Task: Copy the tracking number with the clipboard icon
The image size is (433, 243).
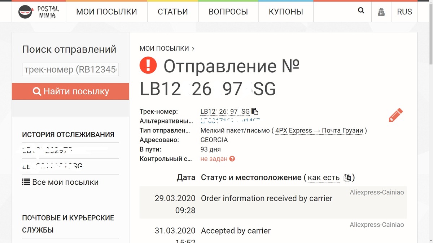Action: click(255, 111)
